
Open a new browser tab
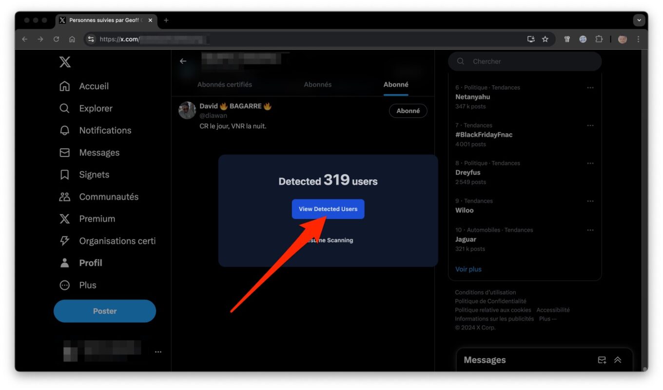coord(166,20)
